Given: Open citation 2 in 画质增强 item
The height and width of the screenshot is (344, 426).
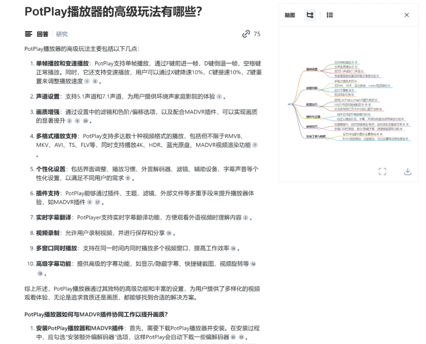Looking at the screenshot, I should [x=69, y=121].
